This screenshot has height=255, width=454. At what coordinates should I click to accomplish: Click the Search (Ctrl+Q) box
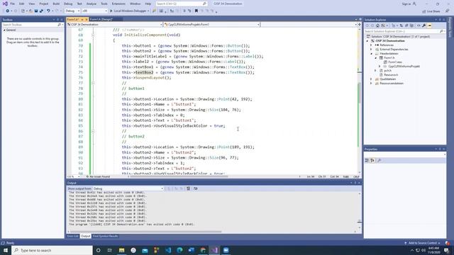[182, 4]
